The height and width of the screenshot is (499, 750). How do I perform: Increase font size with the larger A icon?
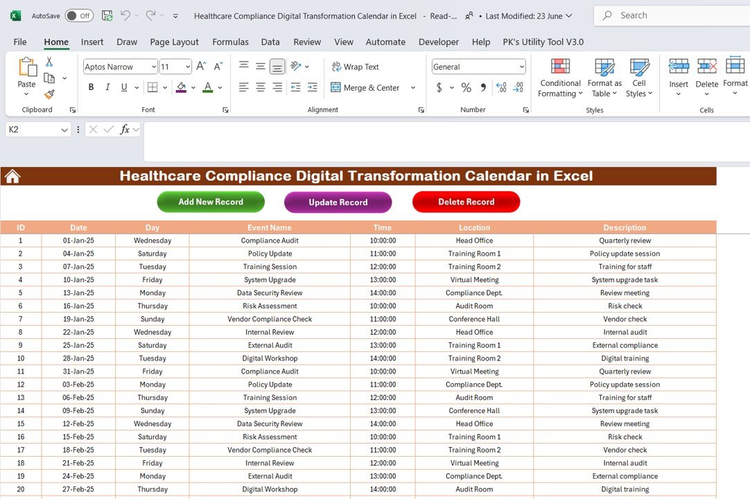coord(202,66)
